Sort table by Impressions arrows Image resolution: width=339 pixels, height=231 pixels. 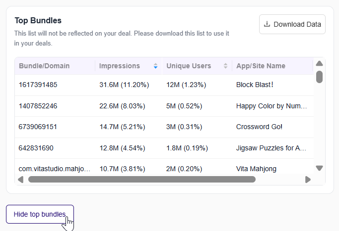tap(155, 66)
